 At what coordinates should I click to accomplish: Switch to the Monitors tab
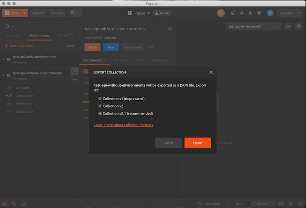[x=121, y=60]
